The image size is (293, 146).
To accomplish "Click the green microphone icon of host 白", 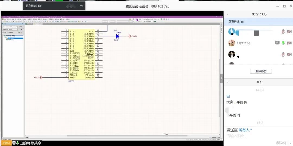I will tap(283, 43).
